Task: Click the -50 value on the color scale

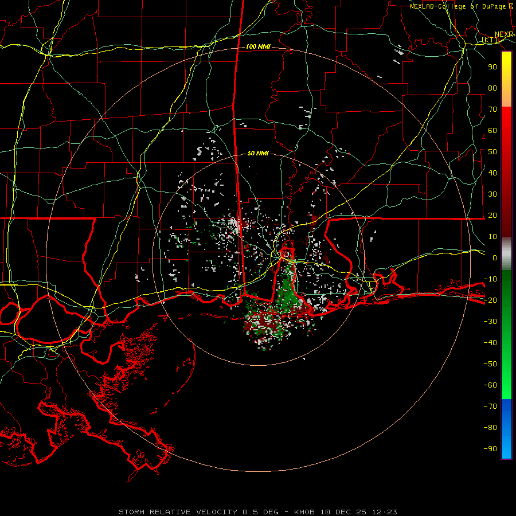Action: click(x=490, y=364)
